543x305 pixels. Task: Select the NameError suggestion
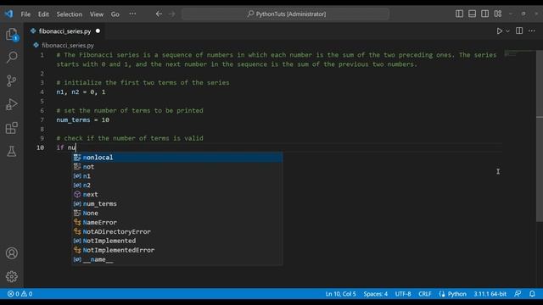(177, 222)
